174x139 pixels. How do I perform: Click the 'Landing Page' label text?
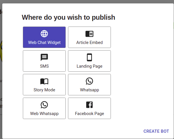89,66
